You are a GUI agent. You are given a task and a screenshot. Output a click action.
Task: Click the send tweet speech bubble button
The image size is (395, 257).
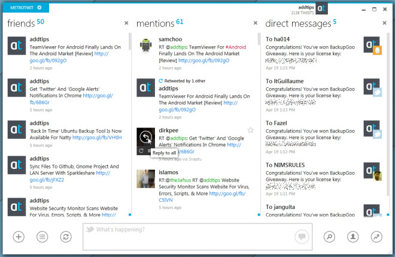coord(302,237)
